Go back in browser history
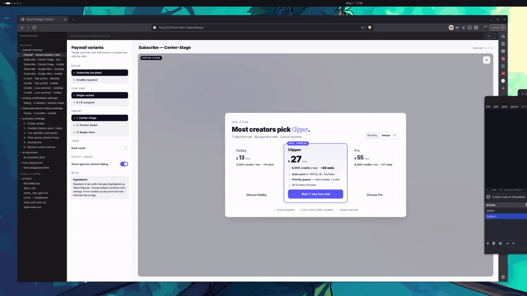 pyautogui.click(x=22, y=27)
